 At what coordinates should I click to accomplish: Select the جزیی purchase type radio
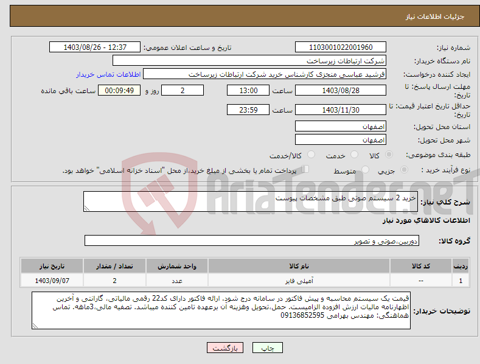coord(404,170)
